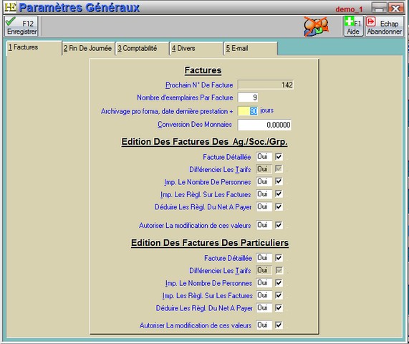Toggle Déduire Les Règl. checkbox under Particuliers
The image size is (409, 344).
[x=279, y=307]
